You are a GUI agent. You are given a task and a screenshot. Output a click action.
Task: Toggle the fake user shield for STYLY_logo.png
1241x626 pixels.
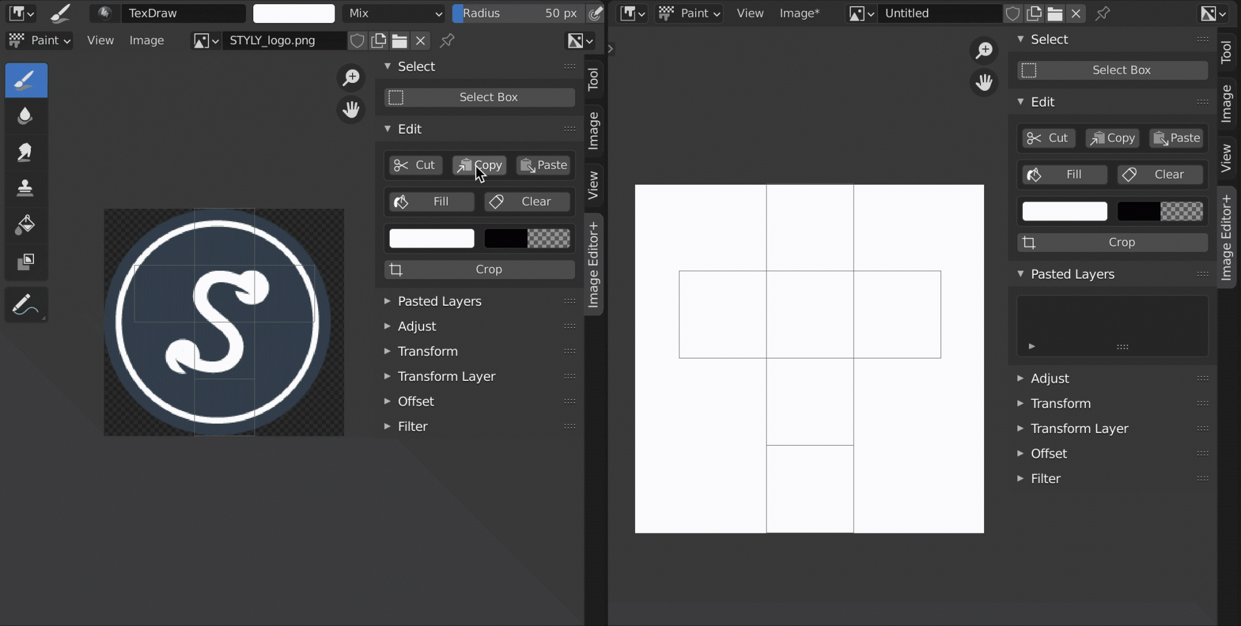[x=357, y=41]
